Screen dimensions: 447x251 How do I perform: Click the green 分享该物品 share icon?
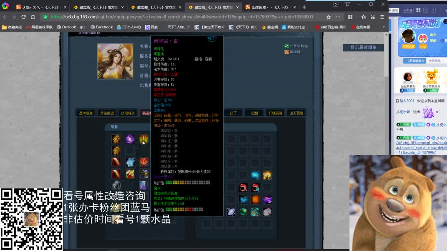pos(287,46)
